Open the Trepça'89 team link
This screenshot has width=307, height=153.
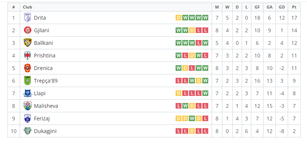coord(46,81)
